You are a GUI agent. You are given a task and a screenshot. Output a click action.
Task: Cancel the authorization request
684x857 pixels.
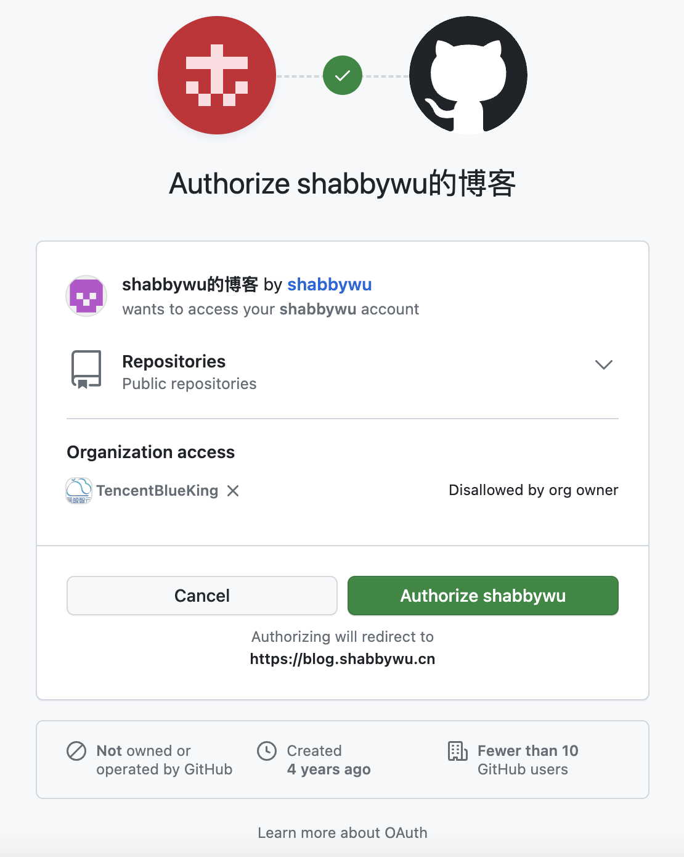(x=202, y=596)
